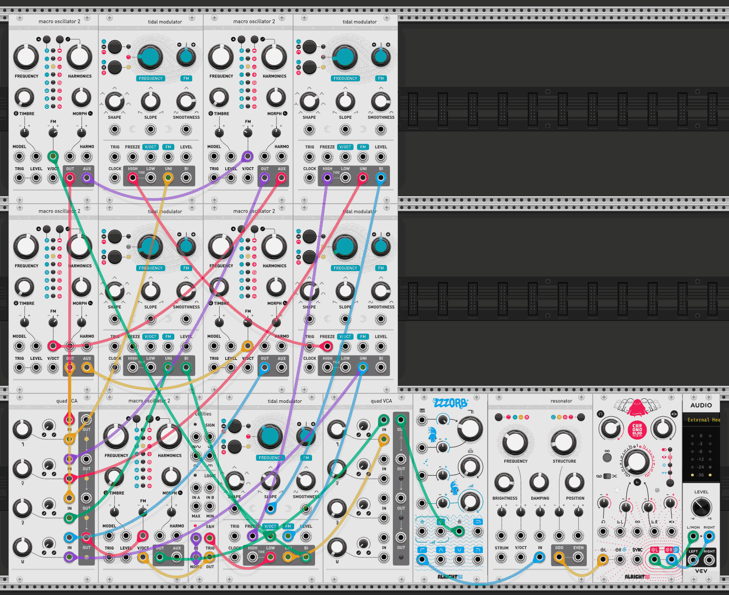Click the ZZZORB bandpass filter output icon
This screenshot has height=595, width=729.
pyautogui.click(x=440, y=550)
